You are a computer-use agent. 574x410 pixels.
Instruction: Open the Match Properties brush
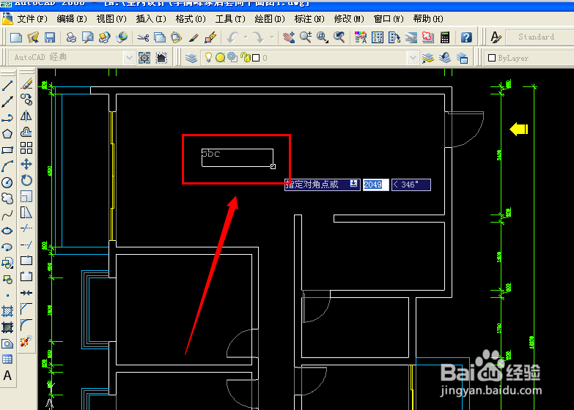pos(194,37)
